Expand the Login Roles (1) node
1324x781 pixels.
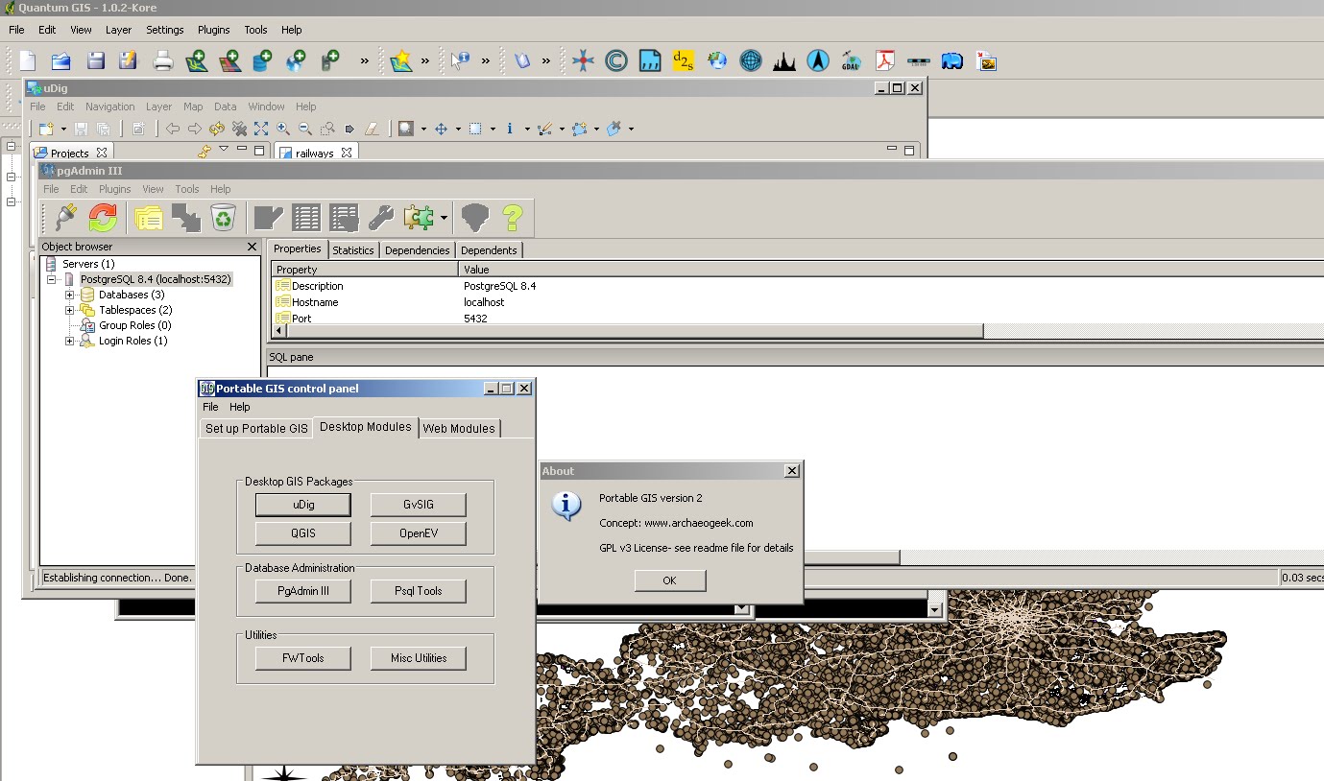coord(69,341)
